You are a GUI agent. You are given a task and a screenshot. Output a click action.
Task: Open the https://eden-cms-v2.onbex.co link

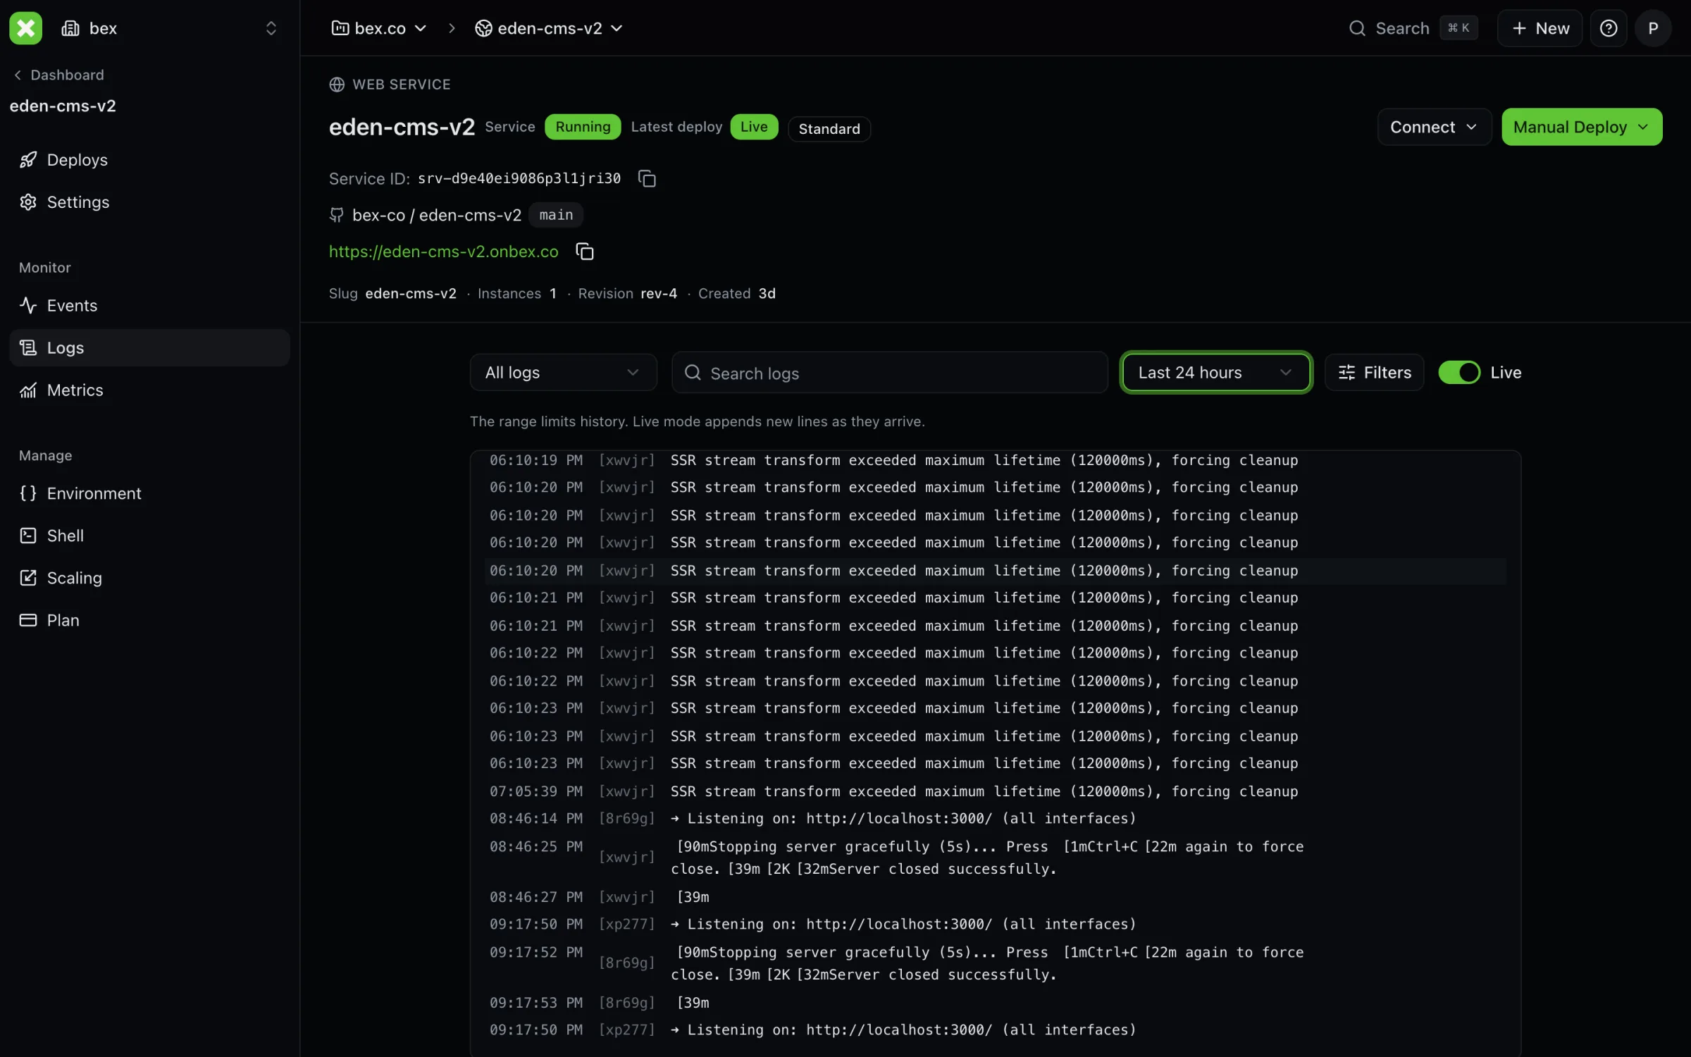click(444, 252)
